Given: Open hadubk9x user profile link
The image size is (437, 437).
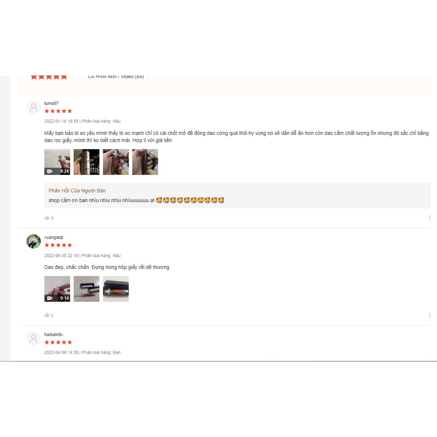Looking at the screenshot, I should point(53,335).
